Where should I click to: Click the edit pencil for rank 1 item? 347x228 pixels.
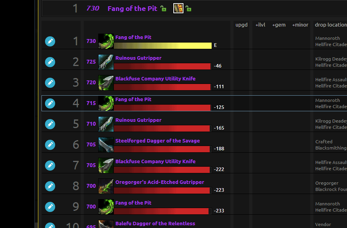(x=50, y=41)
